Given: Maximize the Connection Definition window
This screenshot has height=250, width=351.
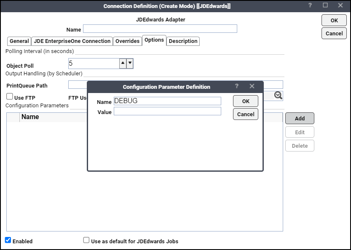Looking at the screenshot, I should tap(325, 5).
